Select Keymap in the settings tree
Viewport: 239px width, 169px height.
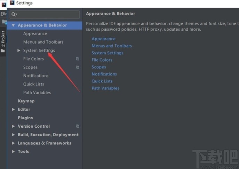point(26,101)
